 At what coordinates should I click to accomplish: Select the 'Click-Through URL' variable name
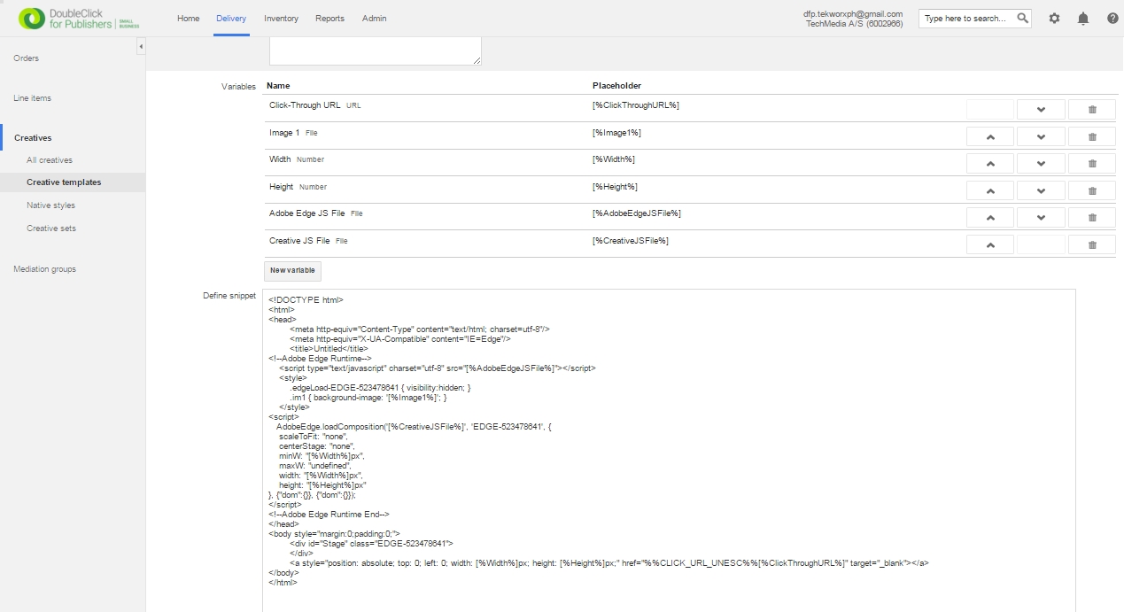click(305, 105)
